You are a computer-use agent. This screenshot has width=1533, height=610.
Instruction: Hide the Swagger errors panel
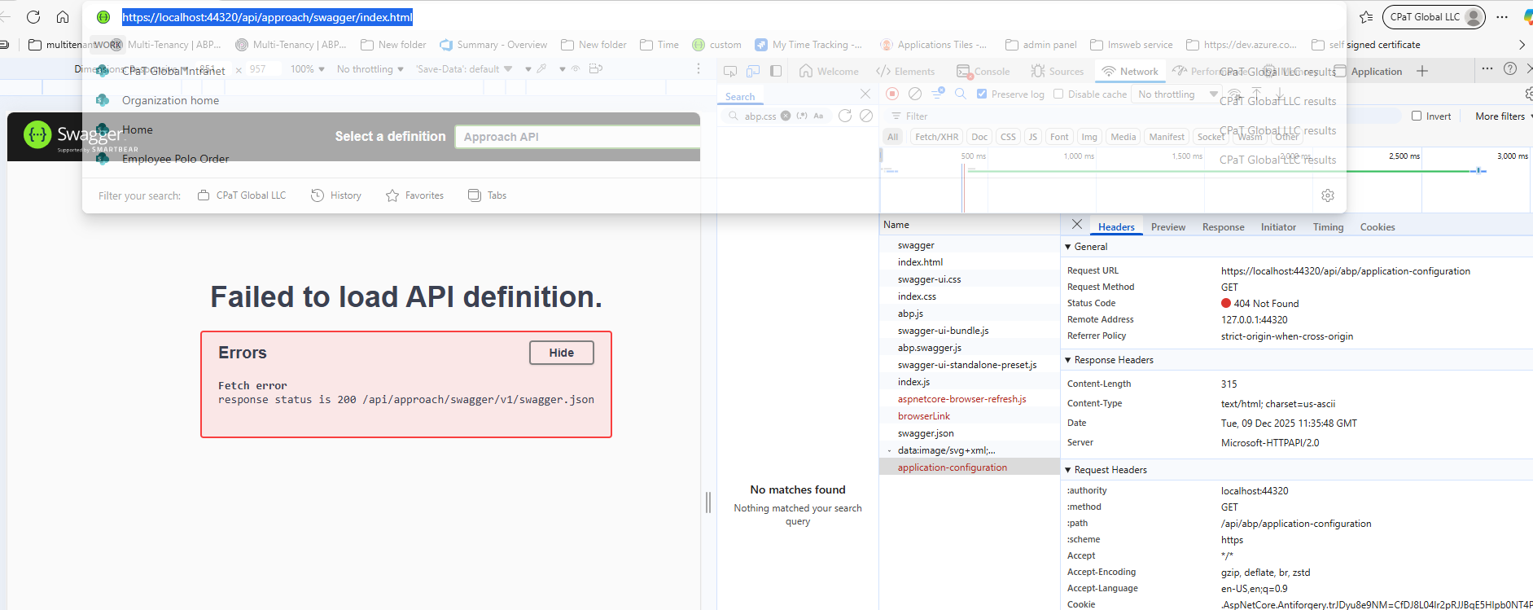click(561, 353)
